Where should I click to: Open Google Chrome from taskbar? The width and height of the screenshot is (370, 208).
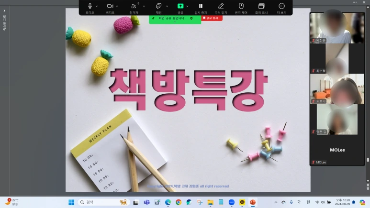click(x=179, y=202)
